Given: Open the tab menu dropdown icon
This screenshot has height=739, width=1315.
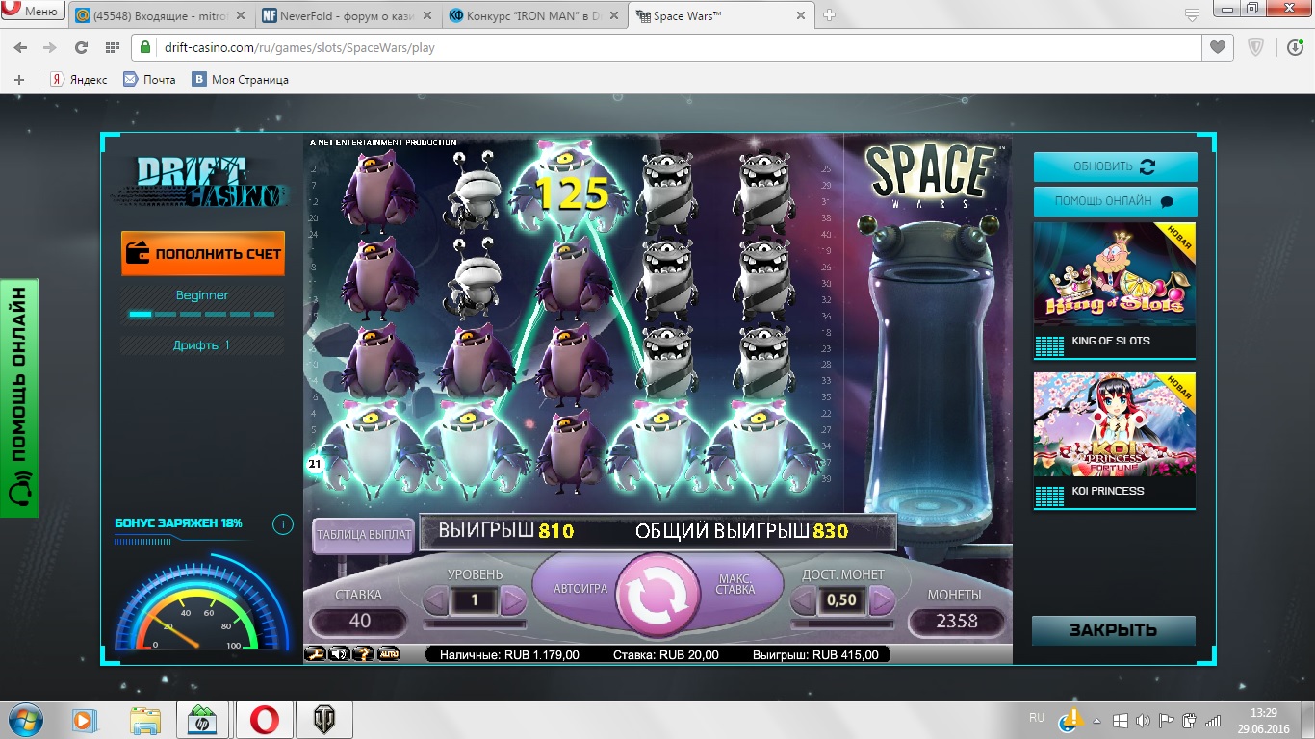Looking at the screenshot, I should [1192, 16].
